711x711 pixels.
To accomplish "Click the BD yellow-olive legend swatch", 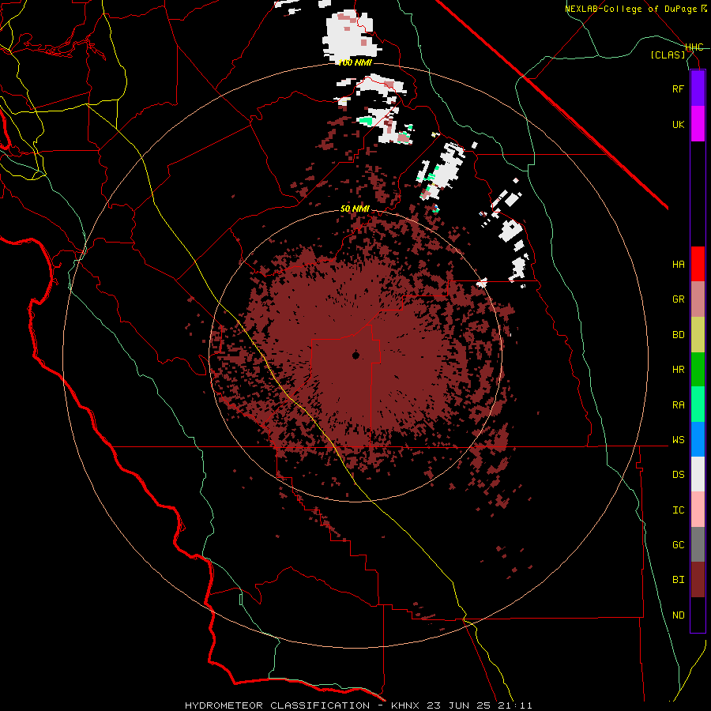I will click(698, 334).
